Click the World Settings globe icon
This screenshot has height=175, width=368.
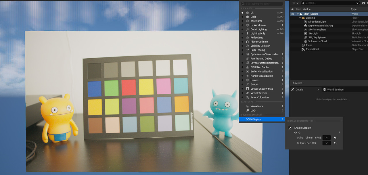click(x=325, y=90)
